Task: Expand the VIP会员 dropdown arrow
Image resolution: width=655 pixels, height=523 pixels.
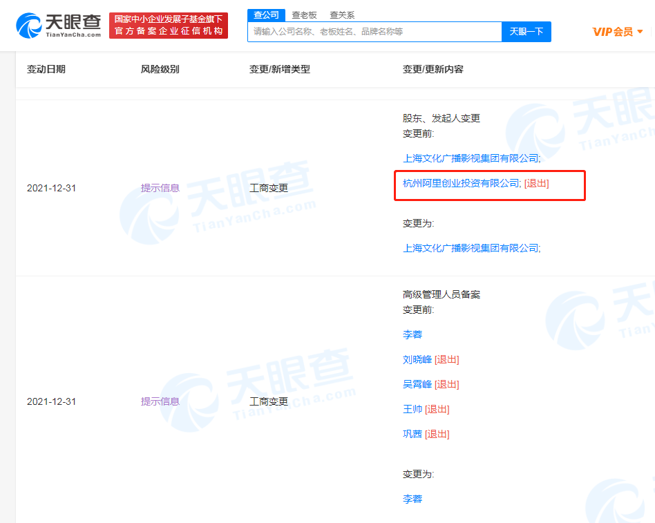Action: pos(640,32)
